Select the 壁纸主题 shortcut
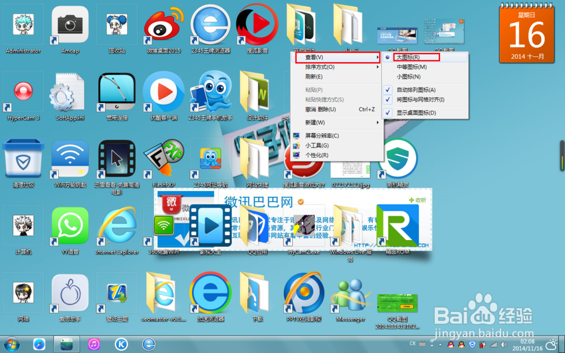This screenshot has width=565, height=353. pos(117,298)
